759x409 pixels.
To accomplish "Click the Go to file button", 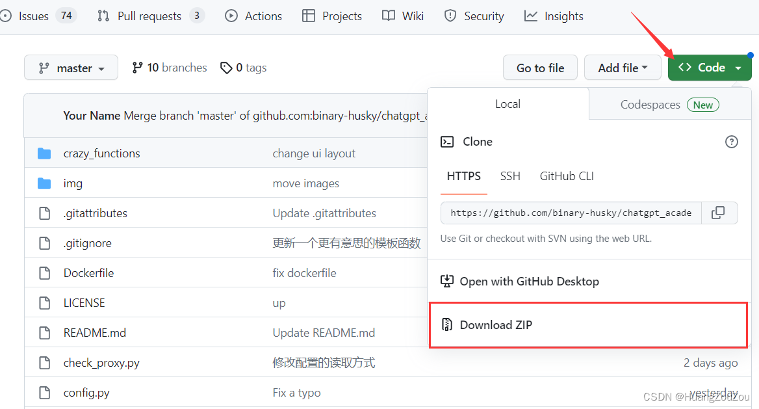I will pyautogui.click(x=540, y=68).
